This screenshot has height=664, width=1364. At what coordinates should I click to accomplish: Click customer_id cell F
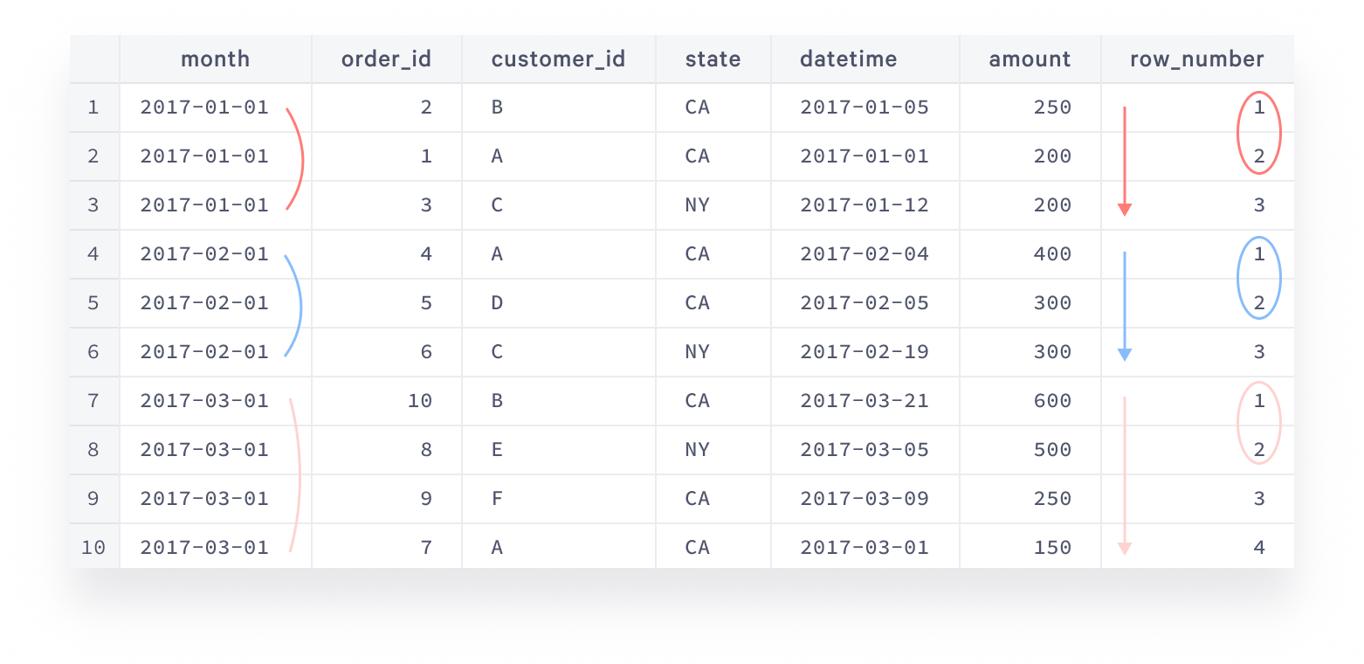tap(498, 499)
